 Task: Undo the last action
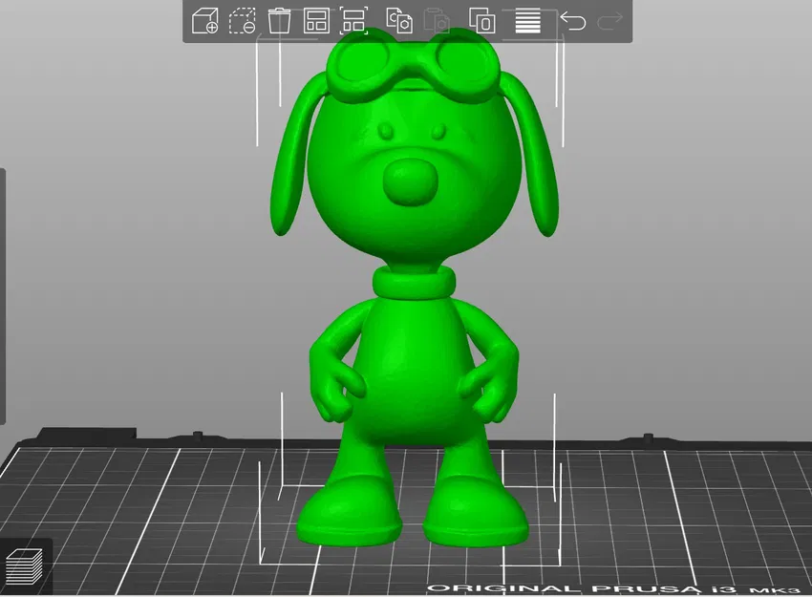click(x=573, y=21)
